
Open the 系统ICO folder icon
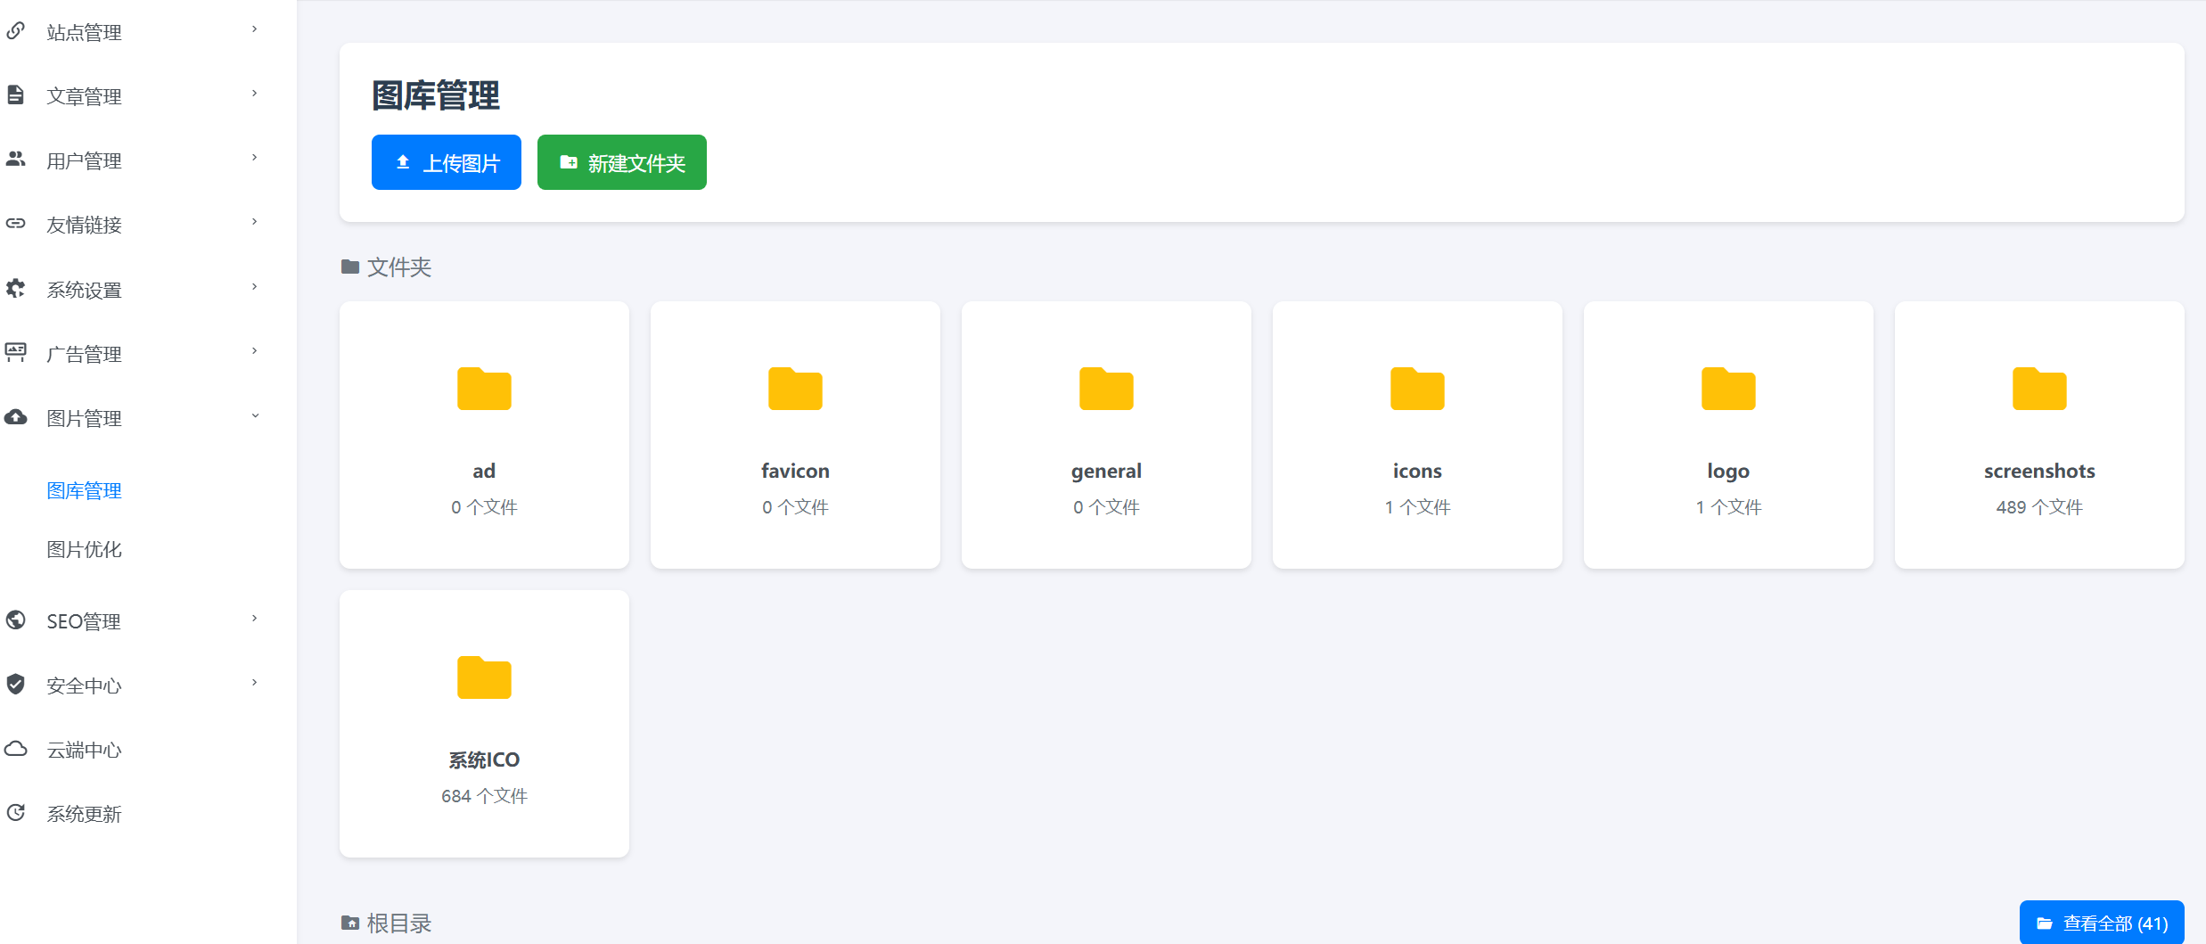(484, 677)
